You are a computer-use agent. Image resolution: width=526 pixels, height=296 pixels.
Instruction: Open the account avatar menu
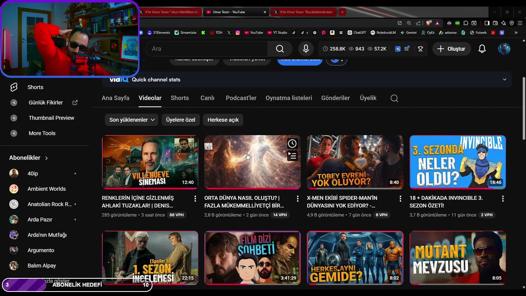(504, 49)
